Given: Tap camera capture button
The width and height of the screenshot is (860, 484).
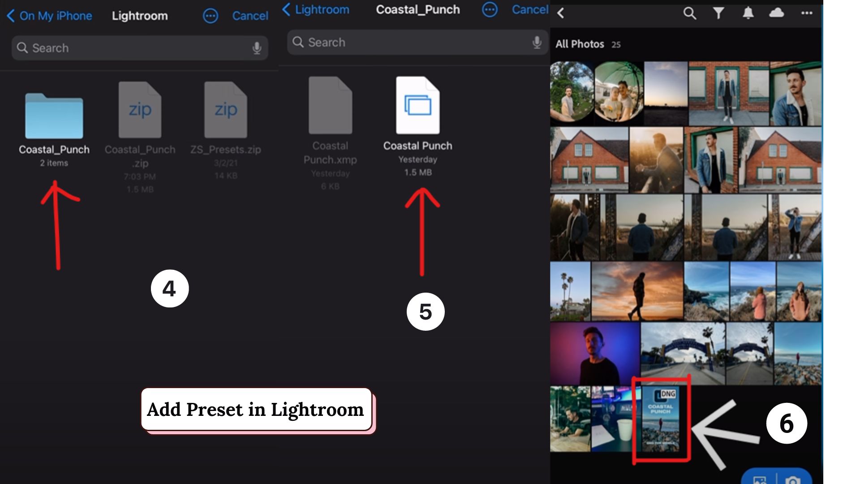Looking at the screenshot, I should coord(793,480).
